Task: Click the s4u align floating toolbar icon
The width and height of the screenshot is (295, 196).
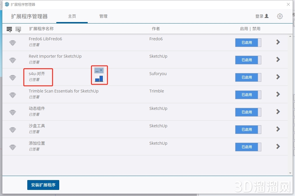Action: click(x=99, y=79)
